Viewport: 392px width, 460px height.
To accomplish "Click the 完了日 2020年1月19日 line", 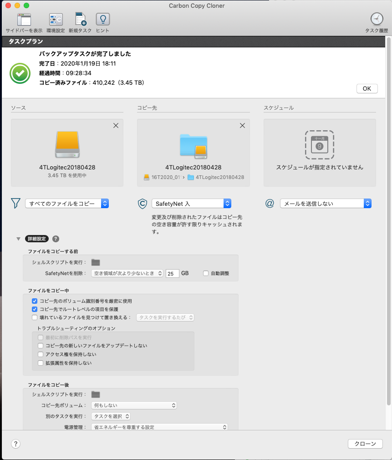I will 77,63.
